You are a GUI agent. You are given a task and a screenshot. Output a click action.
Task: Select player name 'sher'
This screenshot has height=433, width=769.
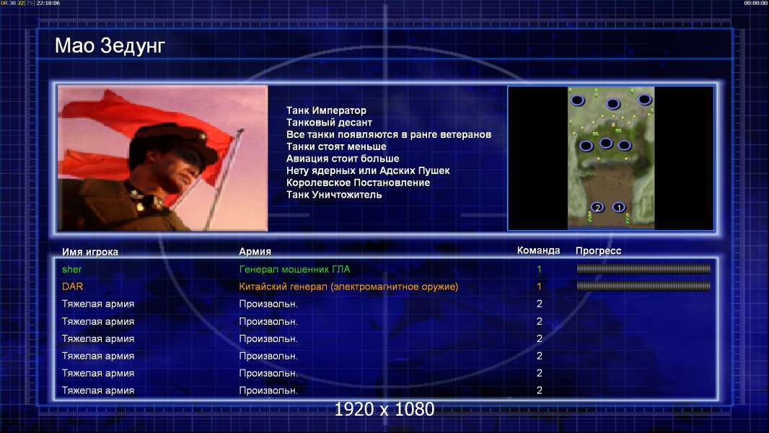(x=71, y=269)
